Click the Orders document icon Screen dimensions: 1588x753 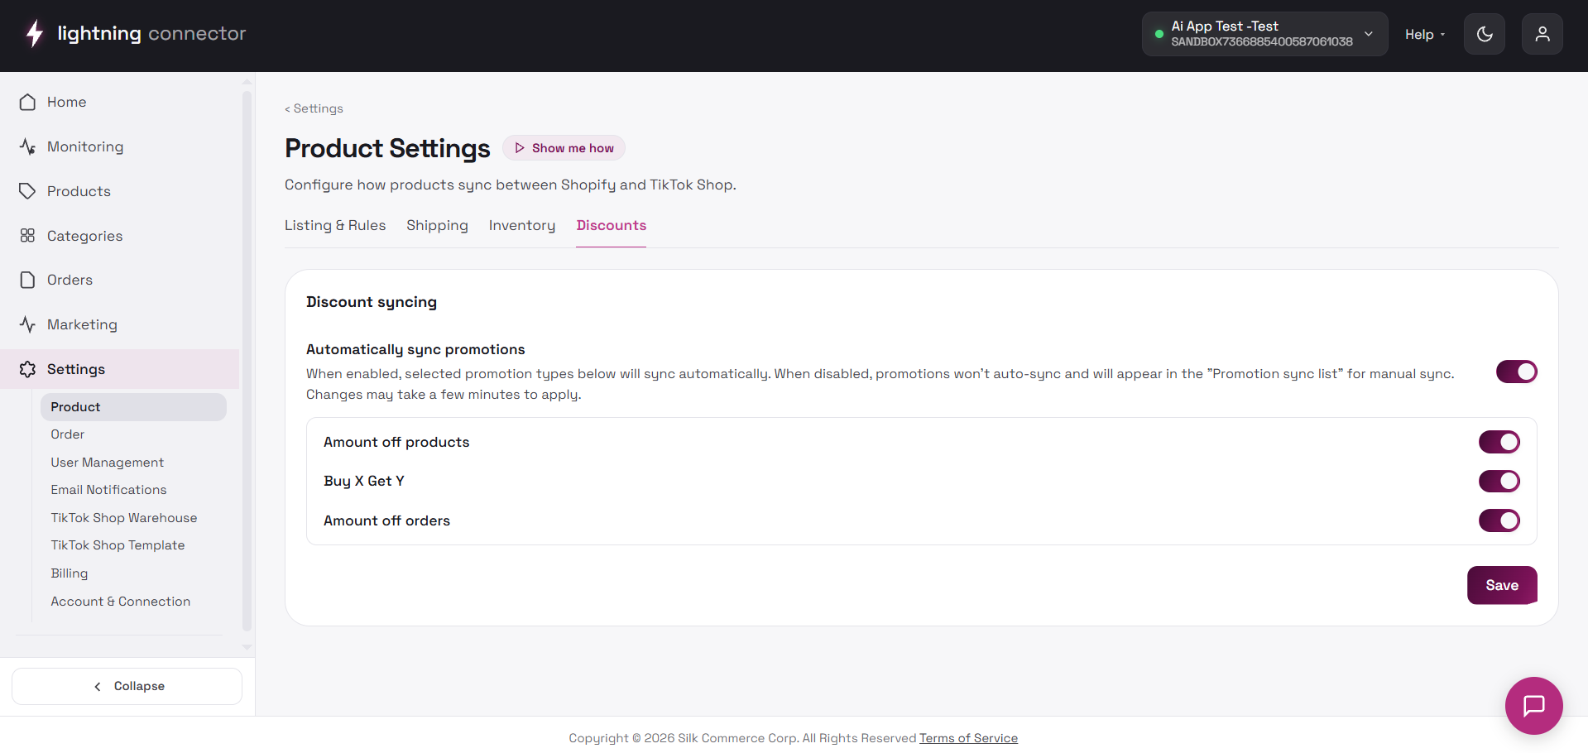27,280
